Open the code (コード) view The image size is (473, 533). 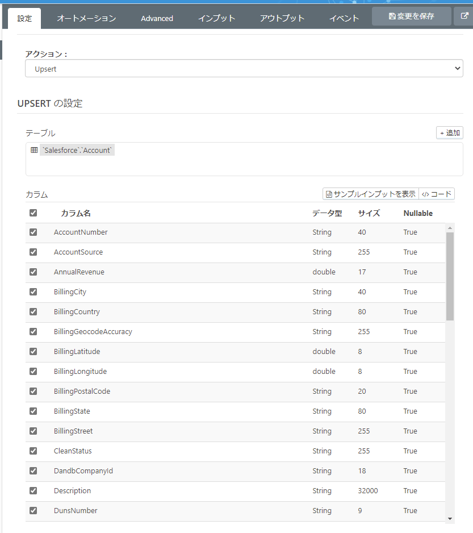pyautogui.click(x=437, y=194)
